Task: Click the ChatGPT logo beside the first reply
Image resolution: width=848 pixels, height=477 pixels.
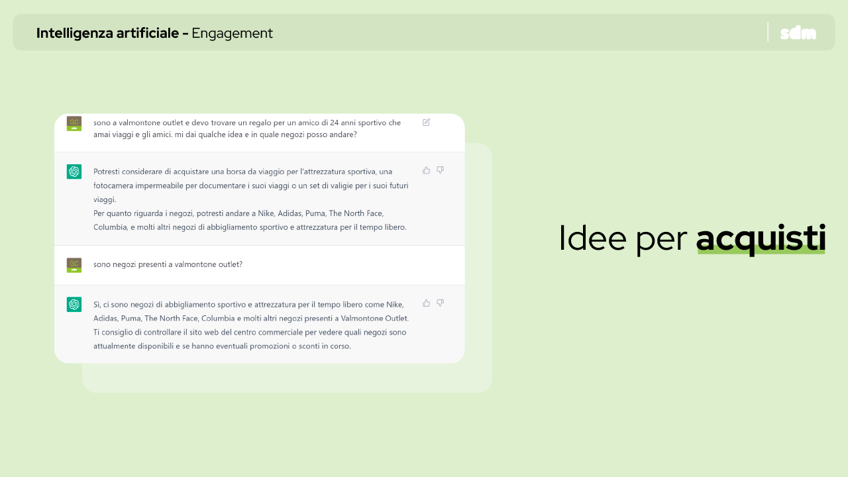Action: (74, 172)
